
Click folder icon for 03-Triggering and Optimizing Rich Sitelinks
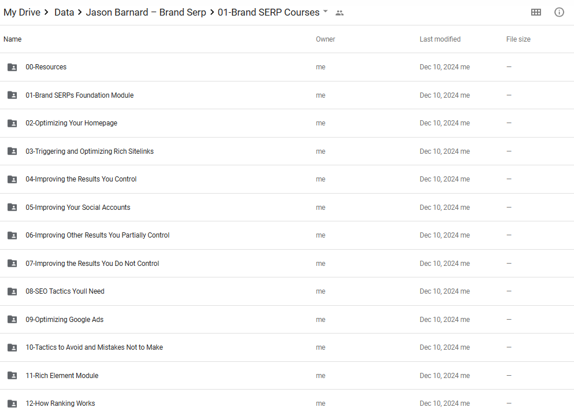click(12, 151)
